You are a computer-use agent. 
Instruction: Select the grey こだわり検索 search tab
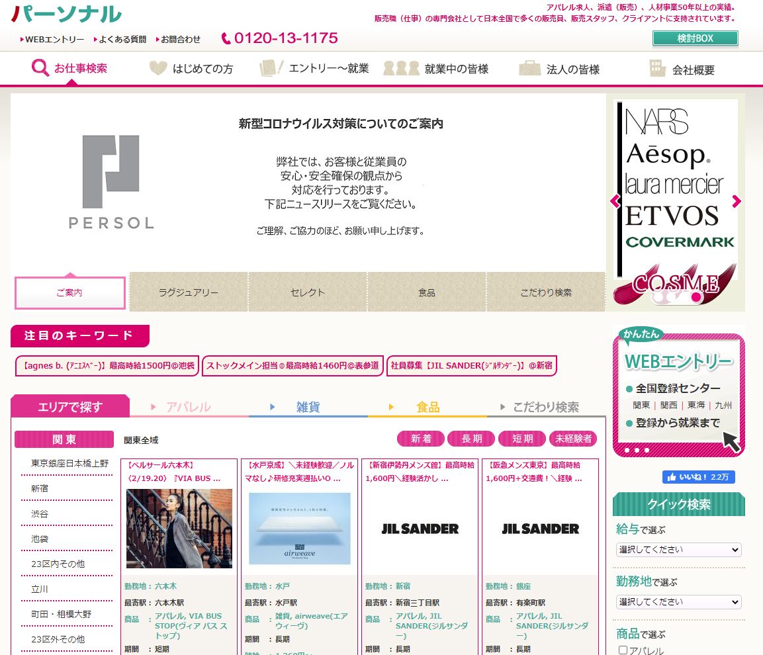tap(546, 407)
